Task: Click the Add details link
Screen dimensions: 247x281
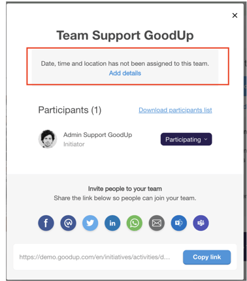Action: point(125,73)
